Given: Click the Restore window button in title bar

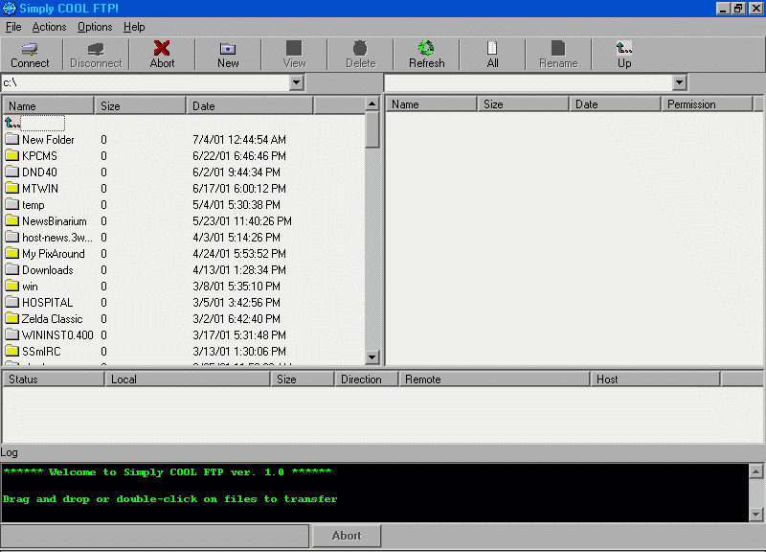Looking at the screenshot, I should tap(738, 9).
